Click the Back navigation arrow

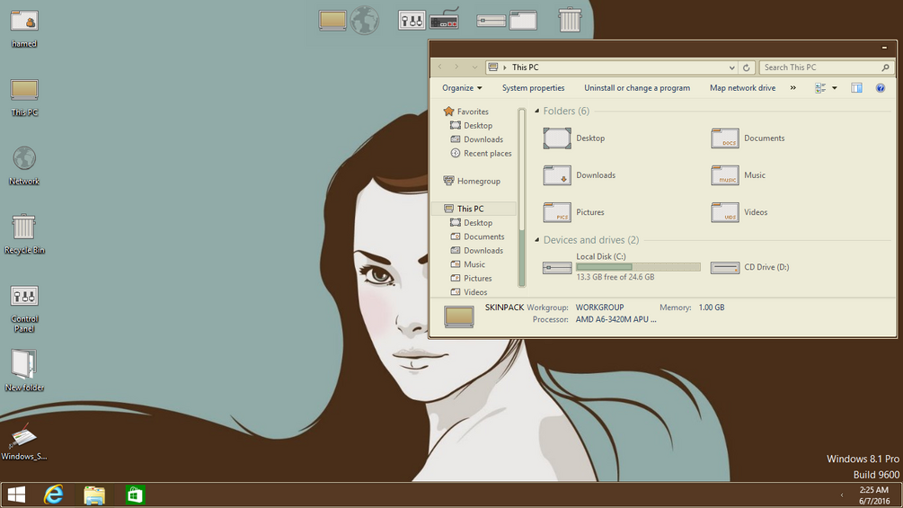[x=440, y=67]
